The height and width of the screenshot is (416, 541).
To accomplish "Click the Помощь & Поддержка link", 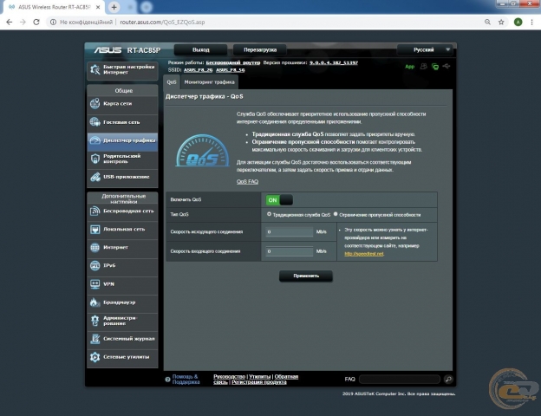I will (186, 380).
